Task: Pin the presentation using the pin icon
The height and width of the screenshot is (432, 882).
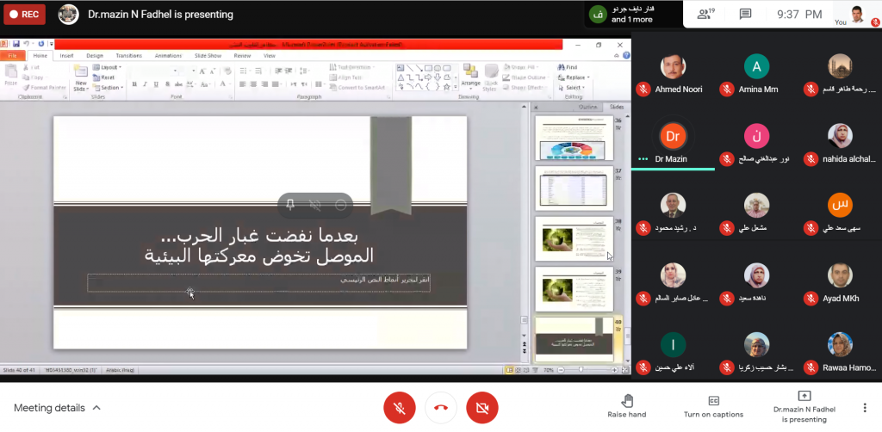Action: pos(290,205)
